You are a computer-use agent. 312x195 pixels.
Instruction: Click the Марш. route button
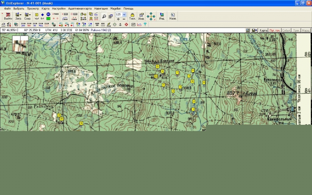306,30
